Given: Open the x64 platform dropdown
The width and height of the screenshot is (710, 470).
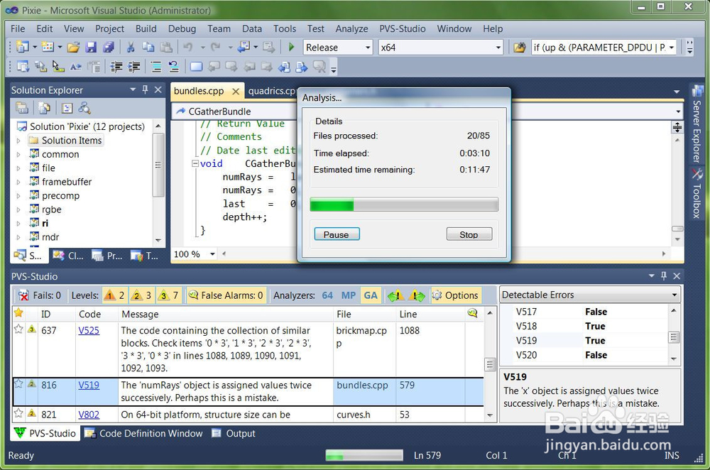Looking at the screenshot, I should click(x=498, y=48).
